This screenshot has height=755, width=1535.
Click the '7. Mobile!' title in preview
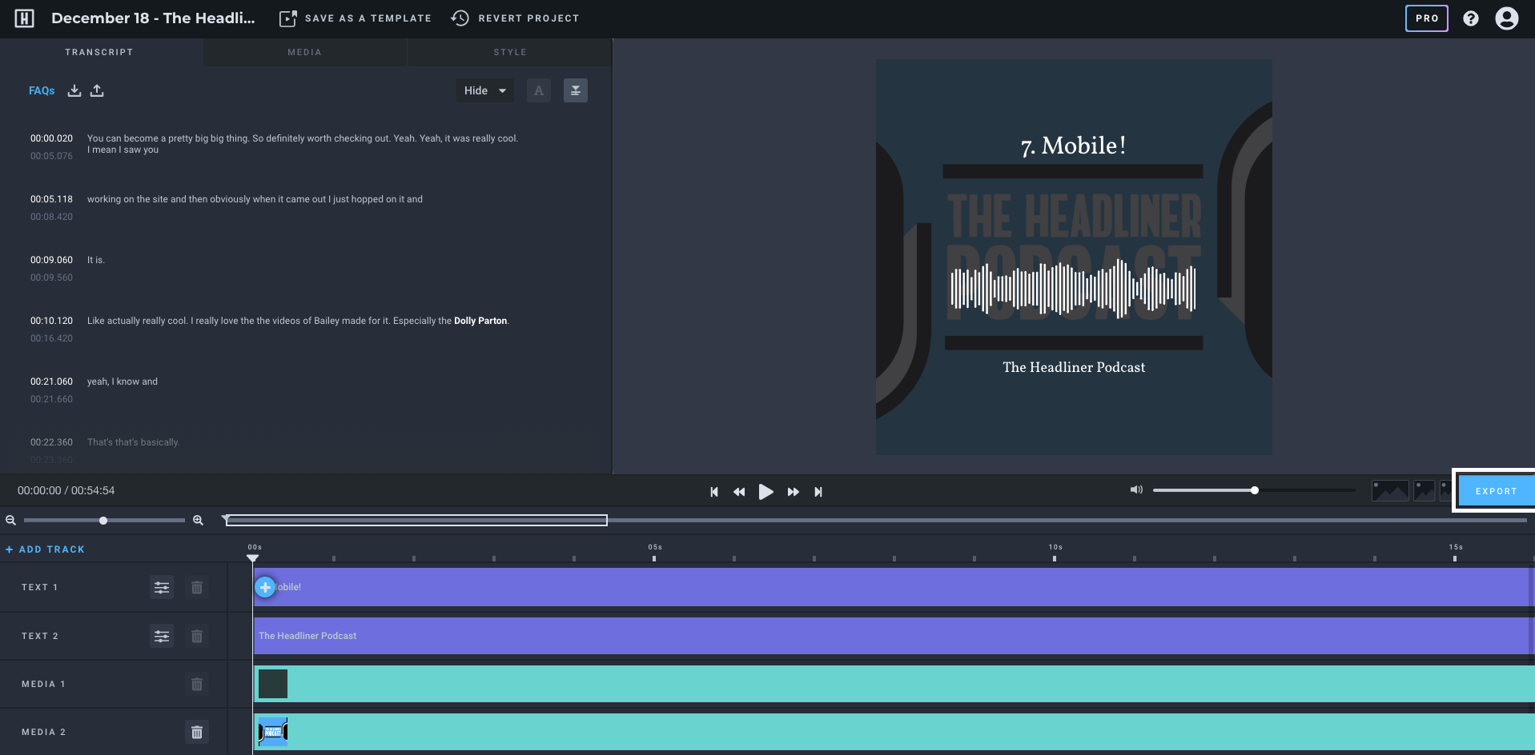(1073, 146)
